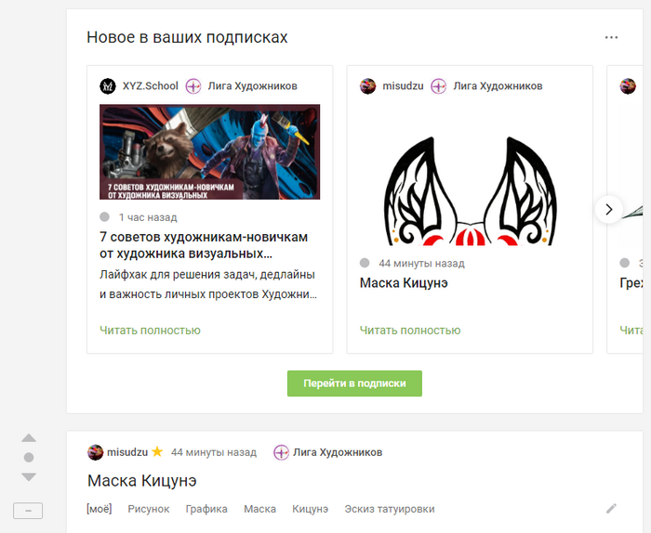
Task: Click the XYZ.School avatar icon
Action: [108, 86]
